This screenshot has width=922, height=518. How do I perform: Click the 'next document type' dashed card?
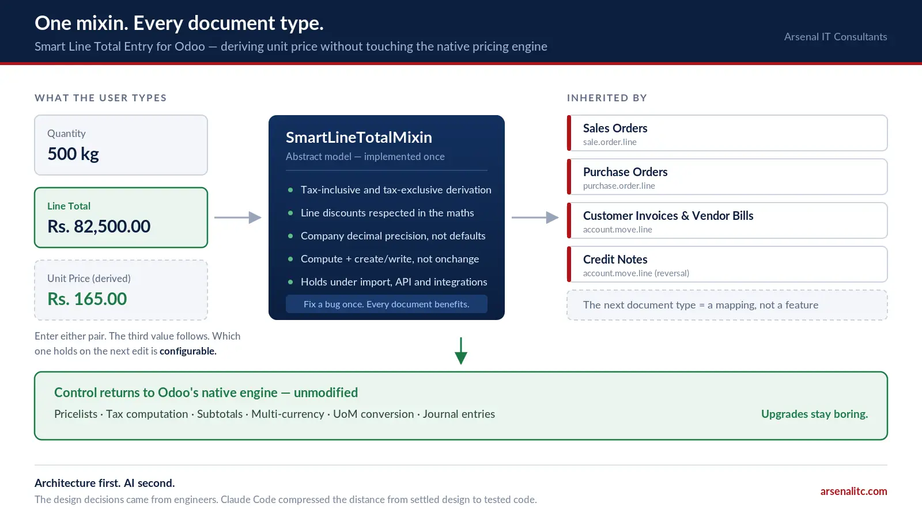pyautogui.click(x=727, y=305)
